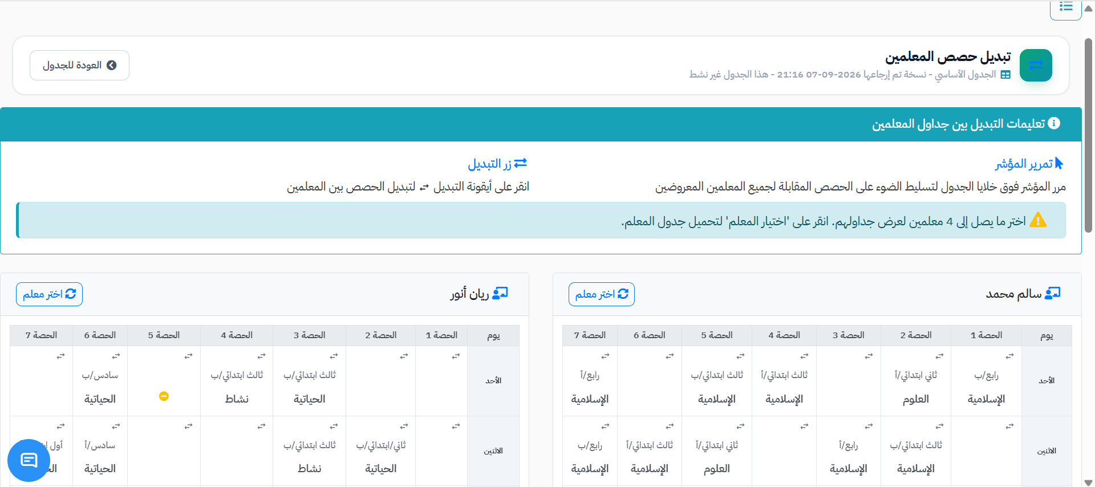Swap Salem Mohammed's empty Sunday period 3
Viewport: 1095px width, 487px height.
tap(869, 356)
